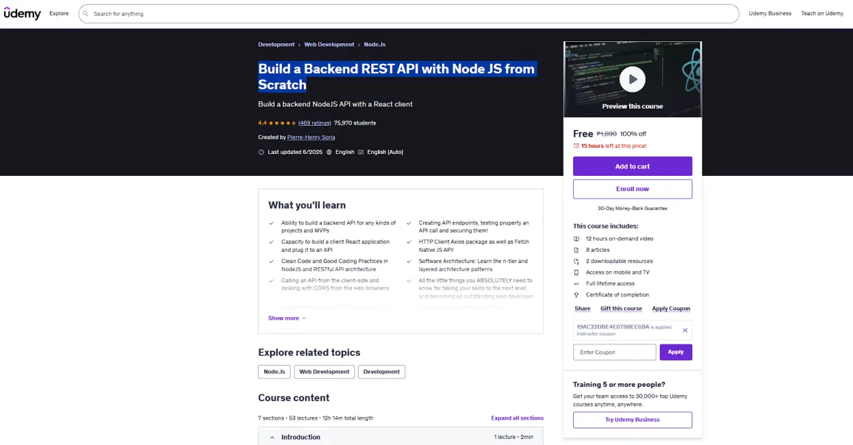Focus the Enter Coupon field
Viewport: 853px width, 445px height.
614,352
